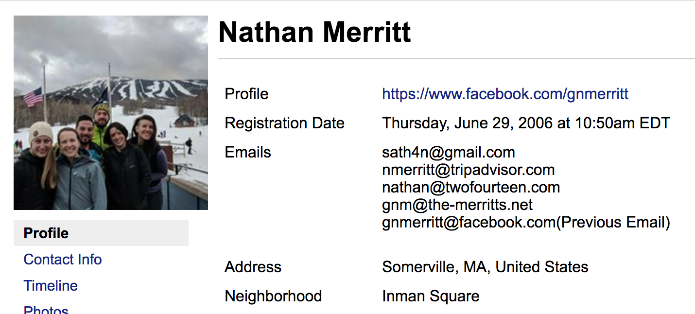Click the Registration Date field label
The width and height of the screenshot is (695, 314).
click(x=284, y=123)
